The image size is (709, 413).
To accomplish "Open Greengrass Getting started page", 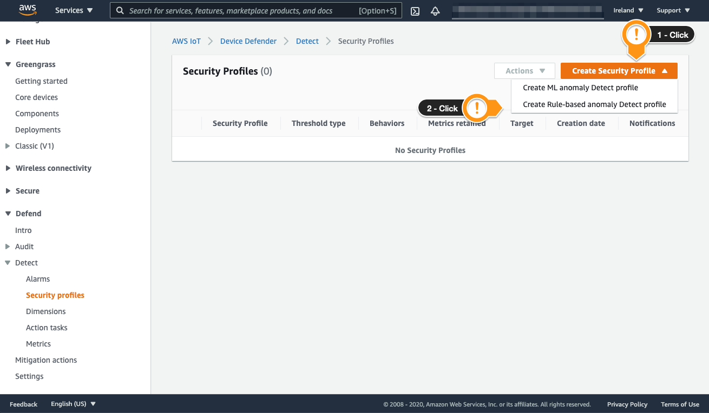I will 41,81.
